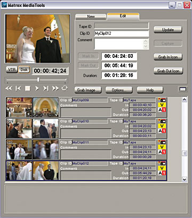Click the Grab In Icon button
Image resolution: width=192 pixels, height=218 pixels.
pos(168,57)
